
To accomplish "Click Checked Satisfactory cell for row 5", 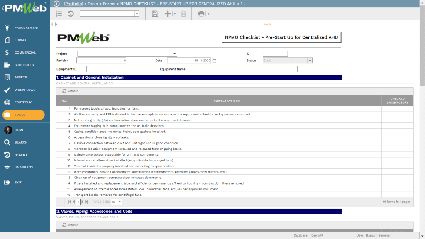I will [x=397, y=132].
